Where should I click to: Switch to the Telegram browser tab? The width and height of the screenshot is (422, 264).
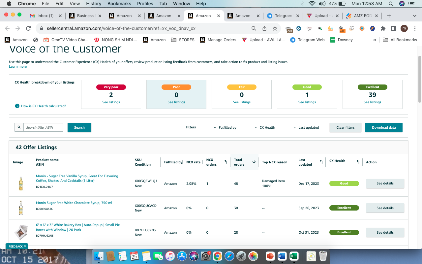point(283,16)
